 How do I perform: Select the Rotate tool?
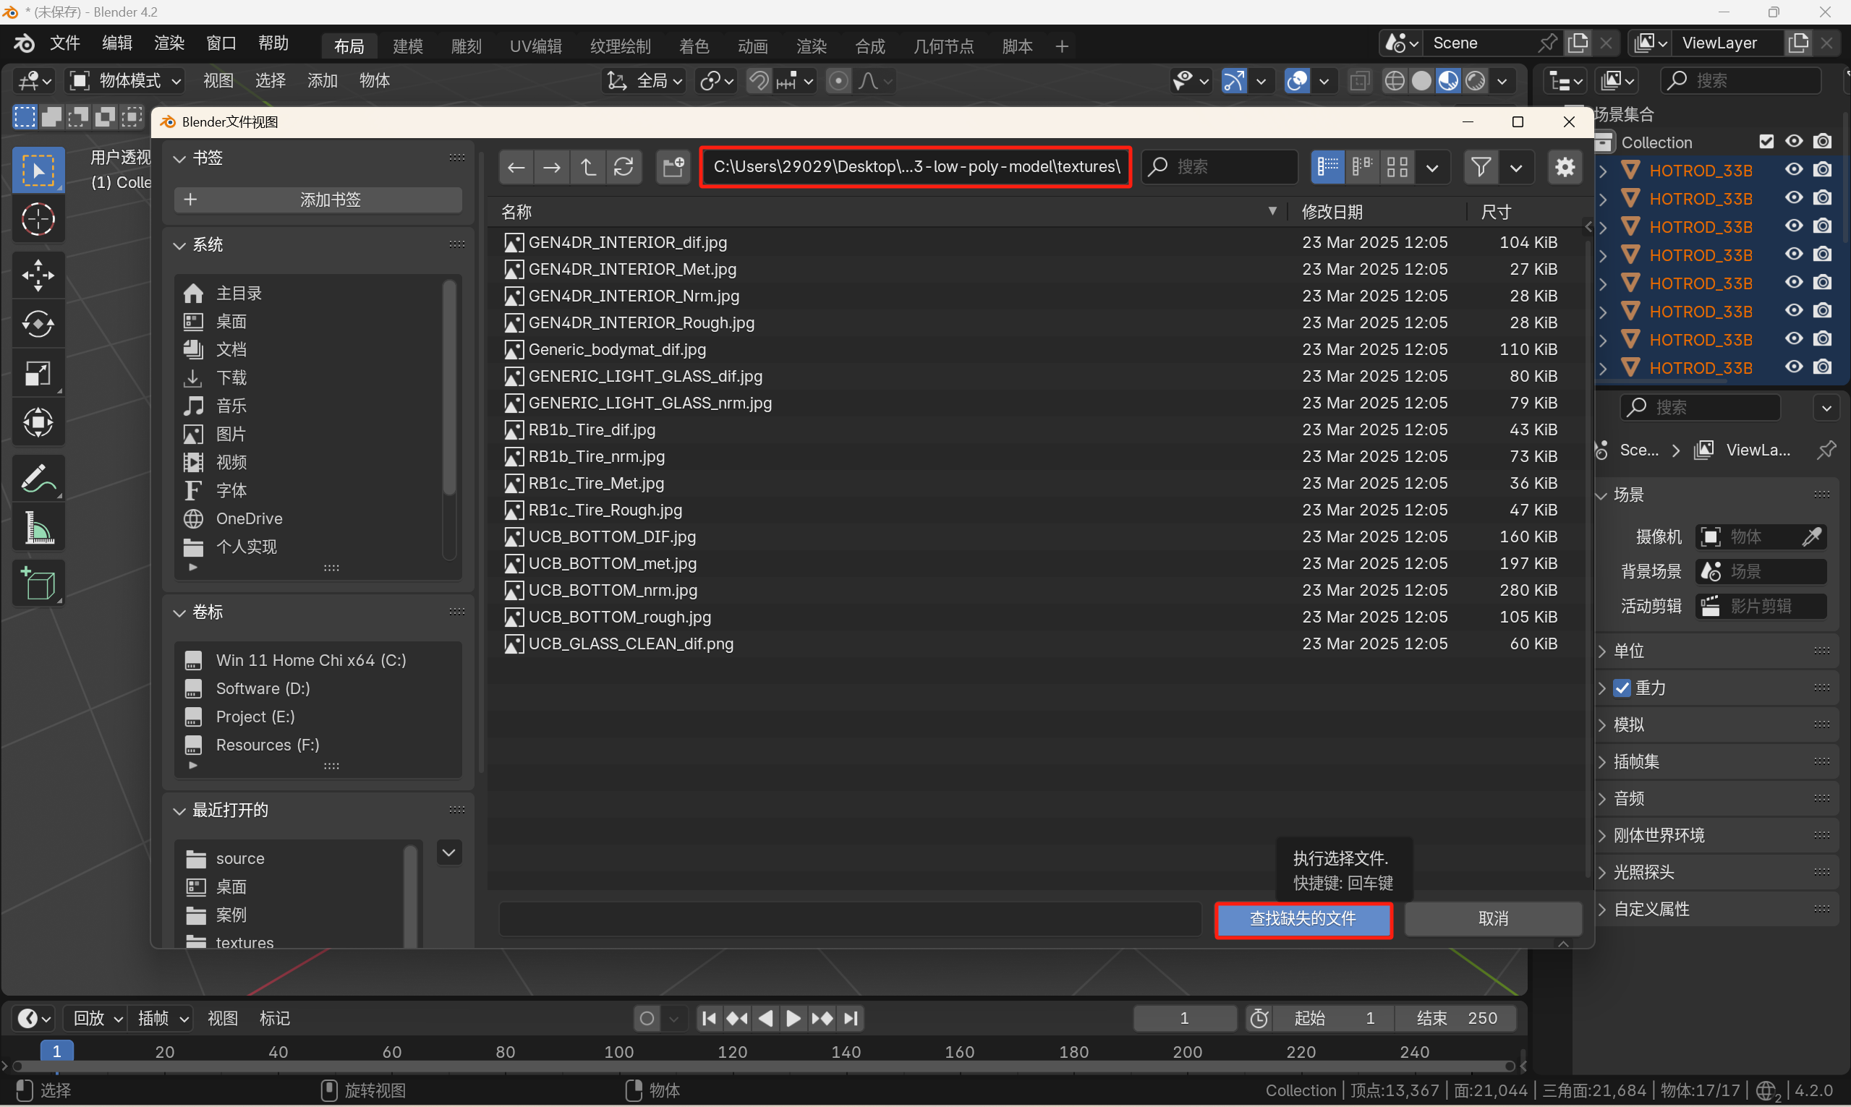[x=38, y=324]
